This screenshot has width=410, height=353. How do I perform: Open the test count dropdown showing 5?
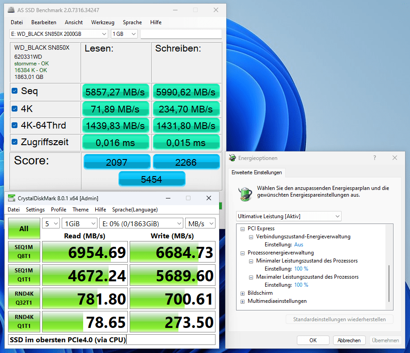point(51,224)
